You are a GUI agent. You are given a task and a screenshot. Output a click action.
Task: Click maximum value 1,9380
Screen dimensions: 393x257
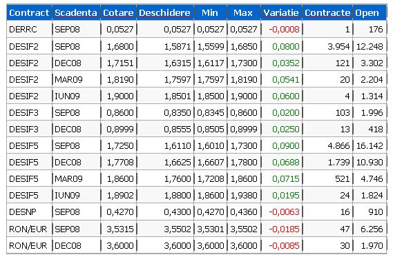(244, 195)
